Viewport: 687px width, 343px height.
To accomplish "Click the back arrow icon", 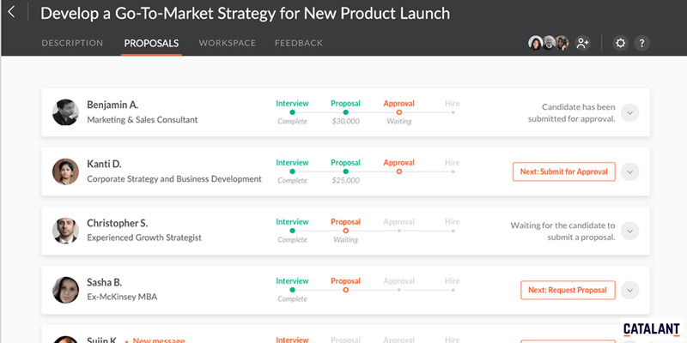I will (12, 15).
